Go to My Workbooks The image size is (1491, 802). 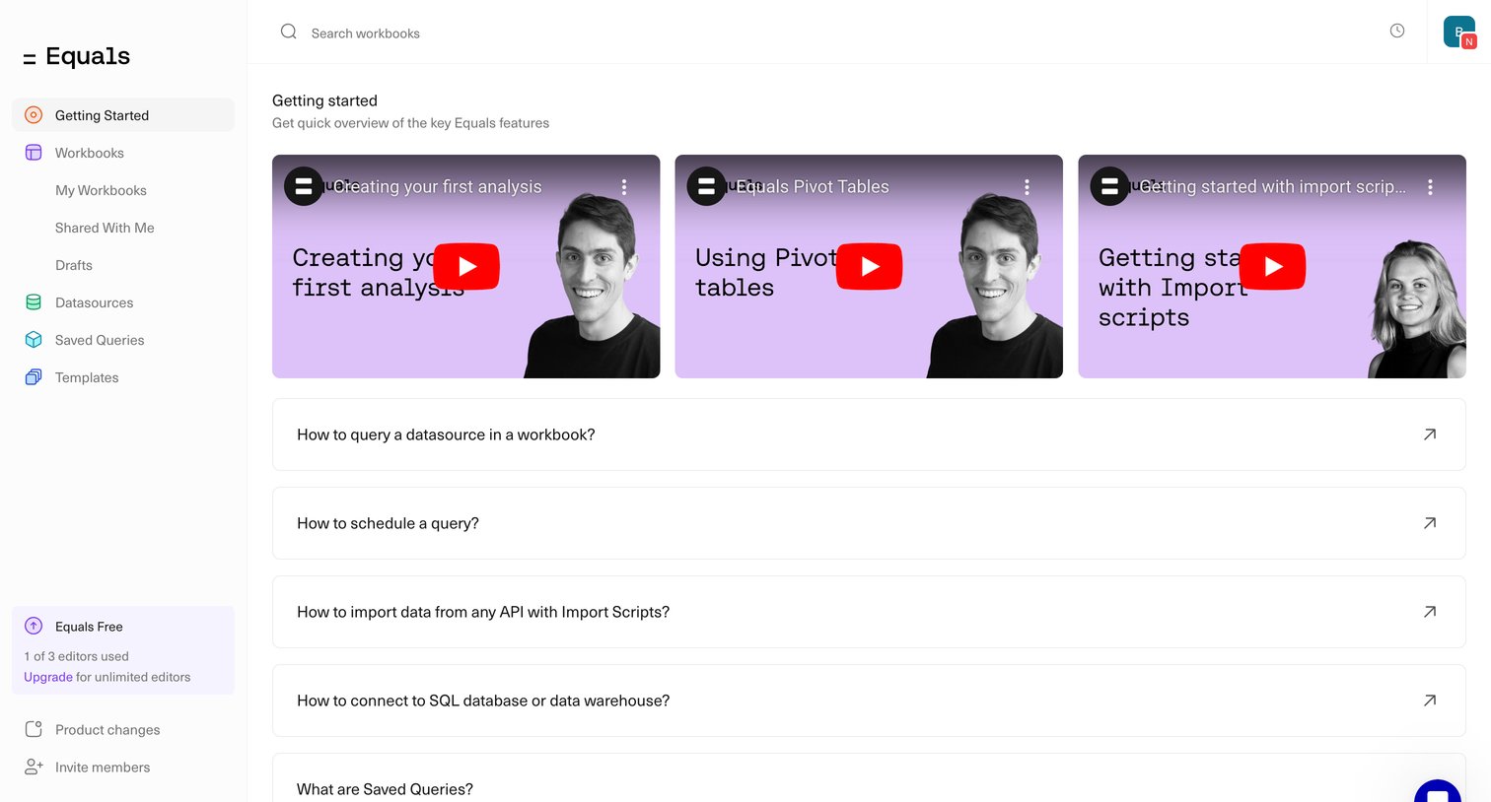click(x=101, y=190)
